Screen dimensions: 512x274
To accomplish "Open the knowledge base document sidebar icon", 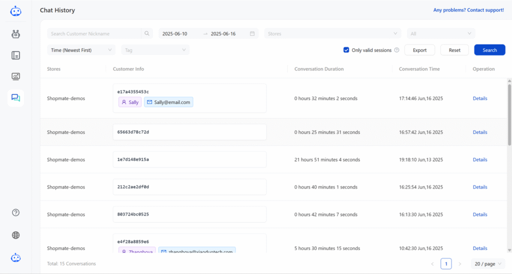I will pos(15,55).
